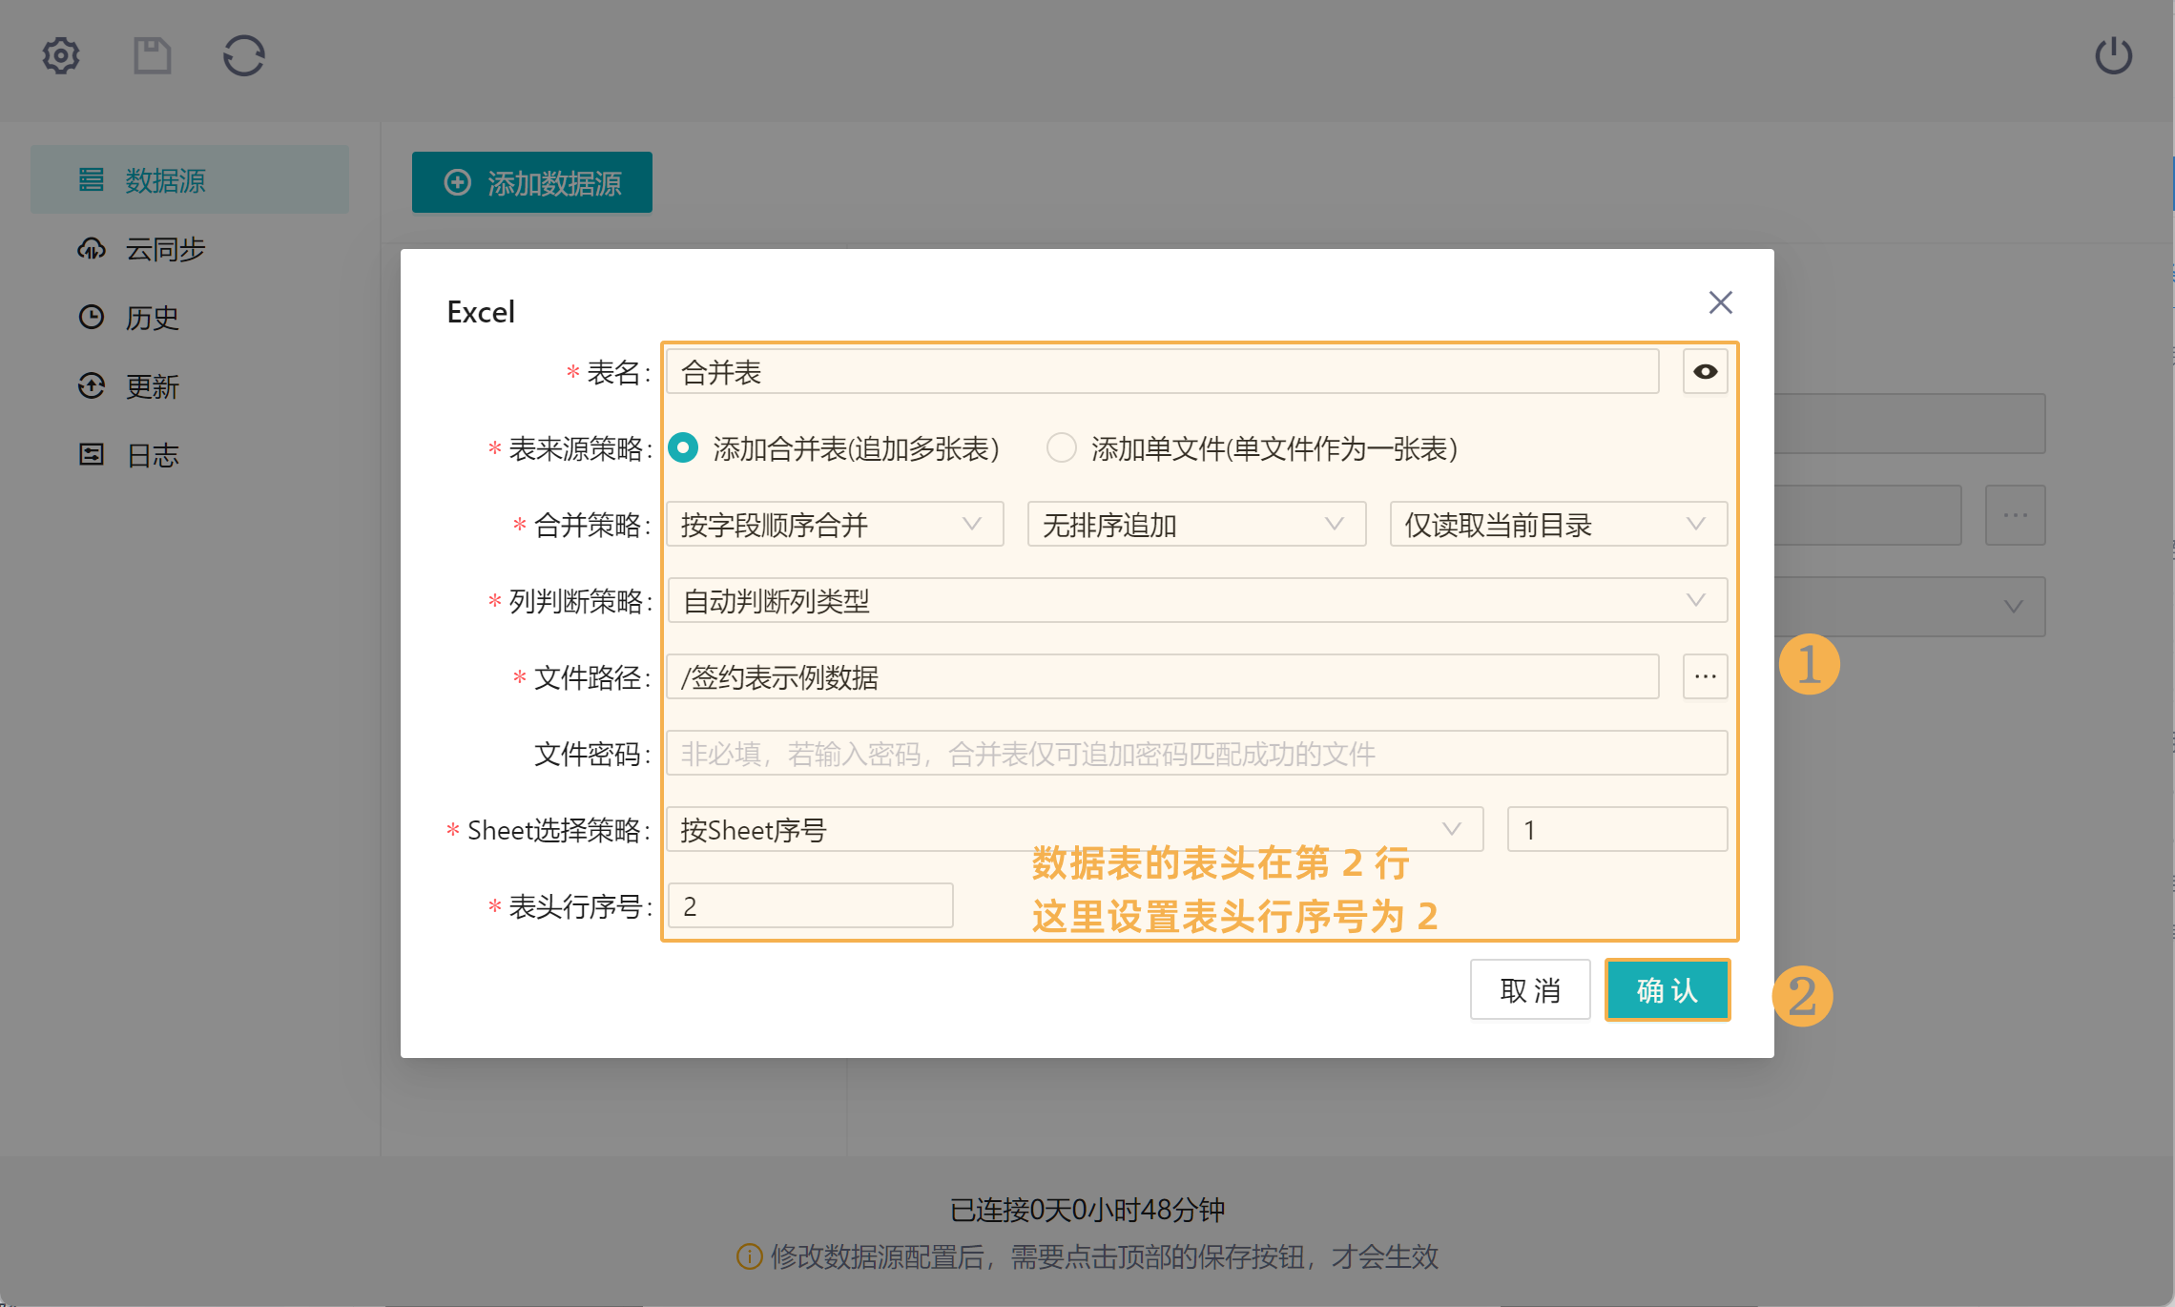Click the ellipsis browse button for 文件路径
Image resolution: width=2175 pixels, height=1307 pixels.
tap(1705, 677)
